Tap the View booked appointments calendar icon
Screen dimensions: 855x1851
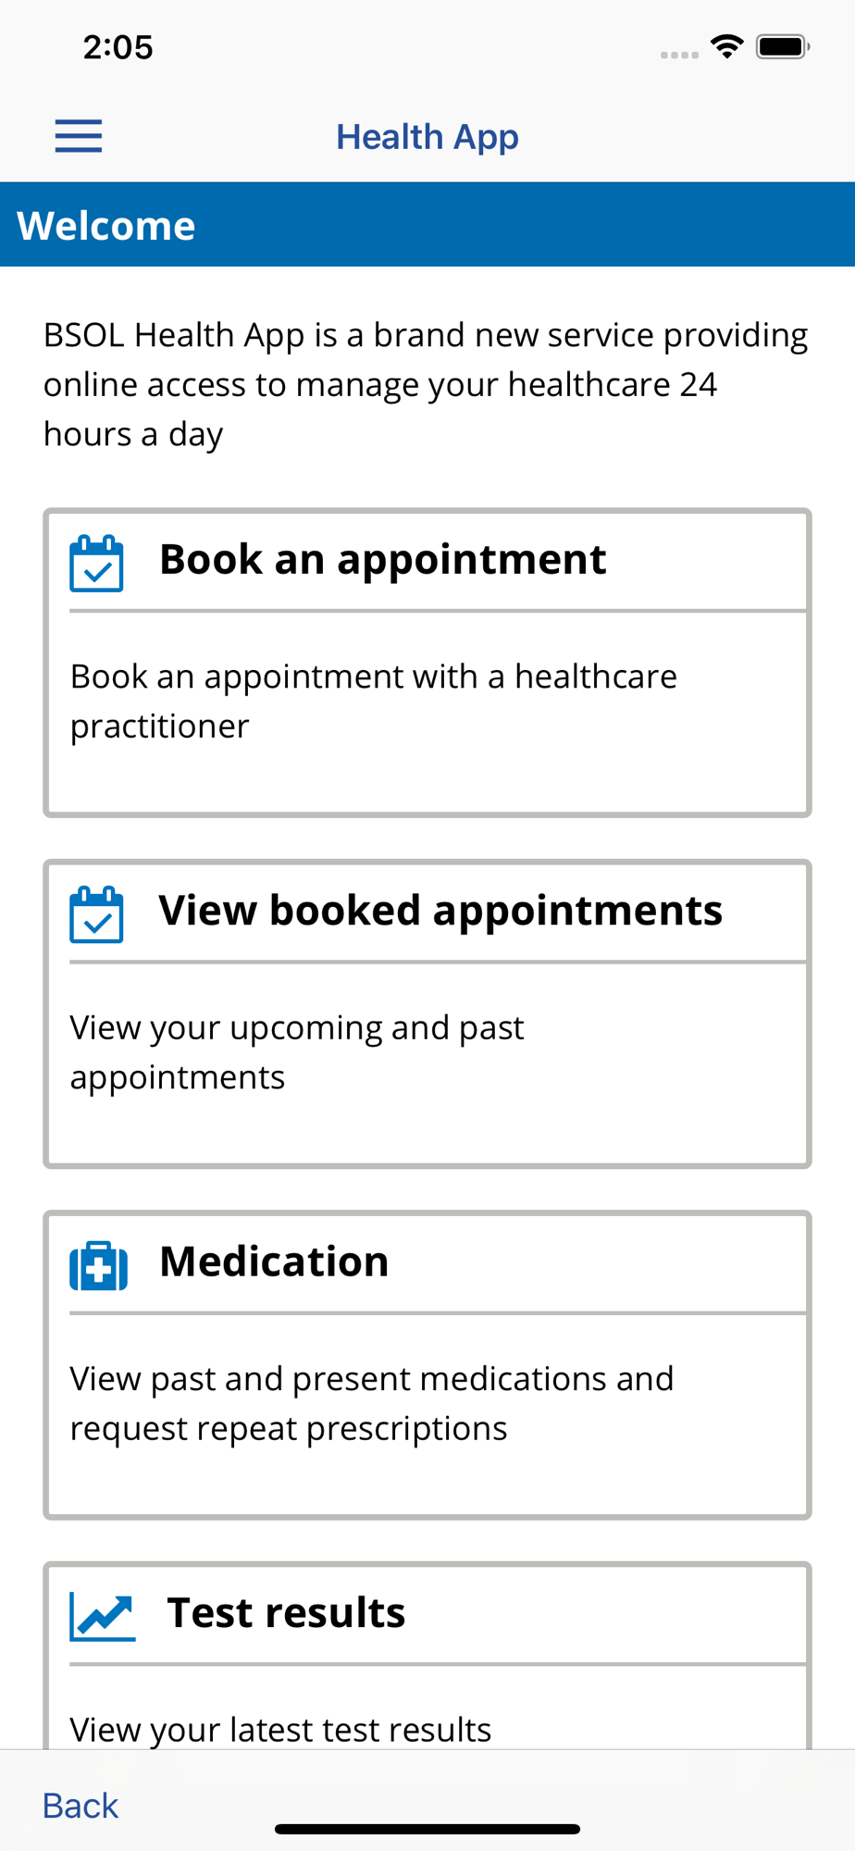pos(96,914)
